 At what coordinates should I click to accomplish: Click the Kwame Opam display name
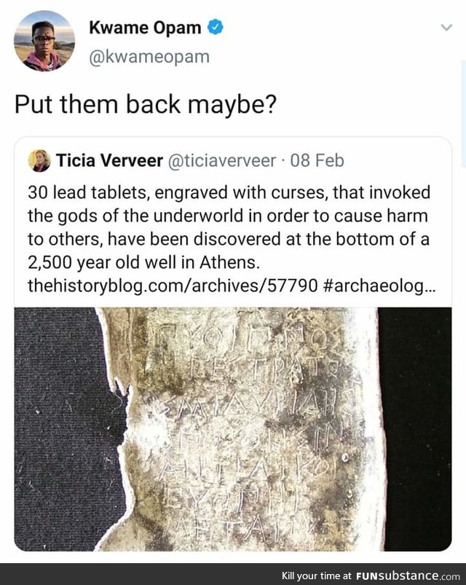point(145,28)
